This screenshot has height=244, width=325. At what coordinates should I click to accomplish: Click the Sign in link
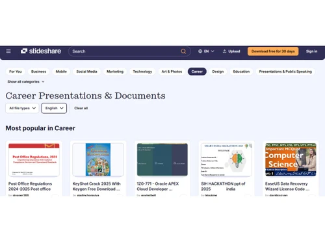coord(311,51)
